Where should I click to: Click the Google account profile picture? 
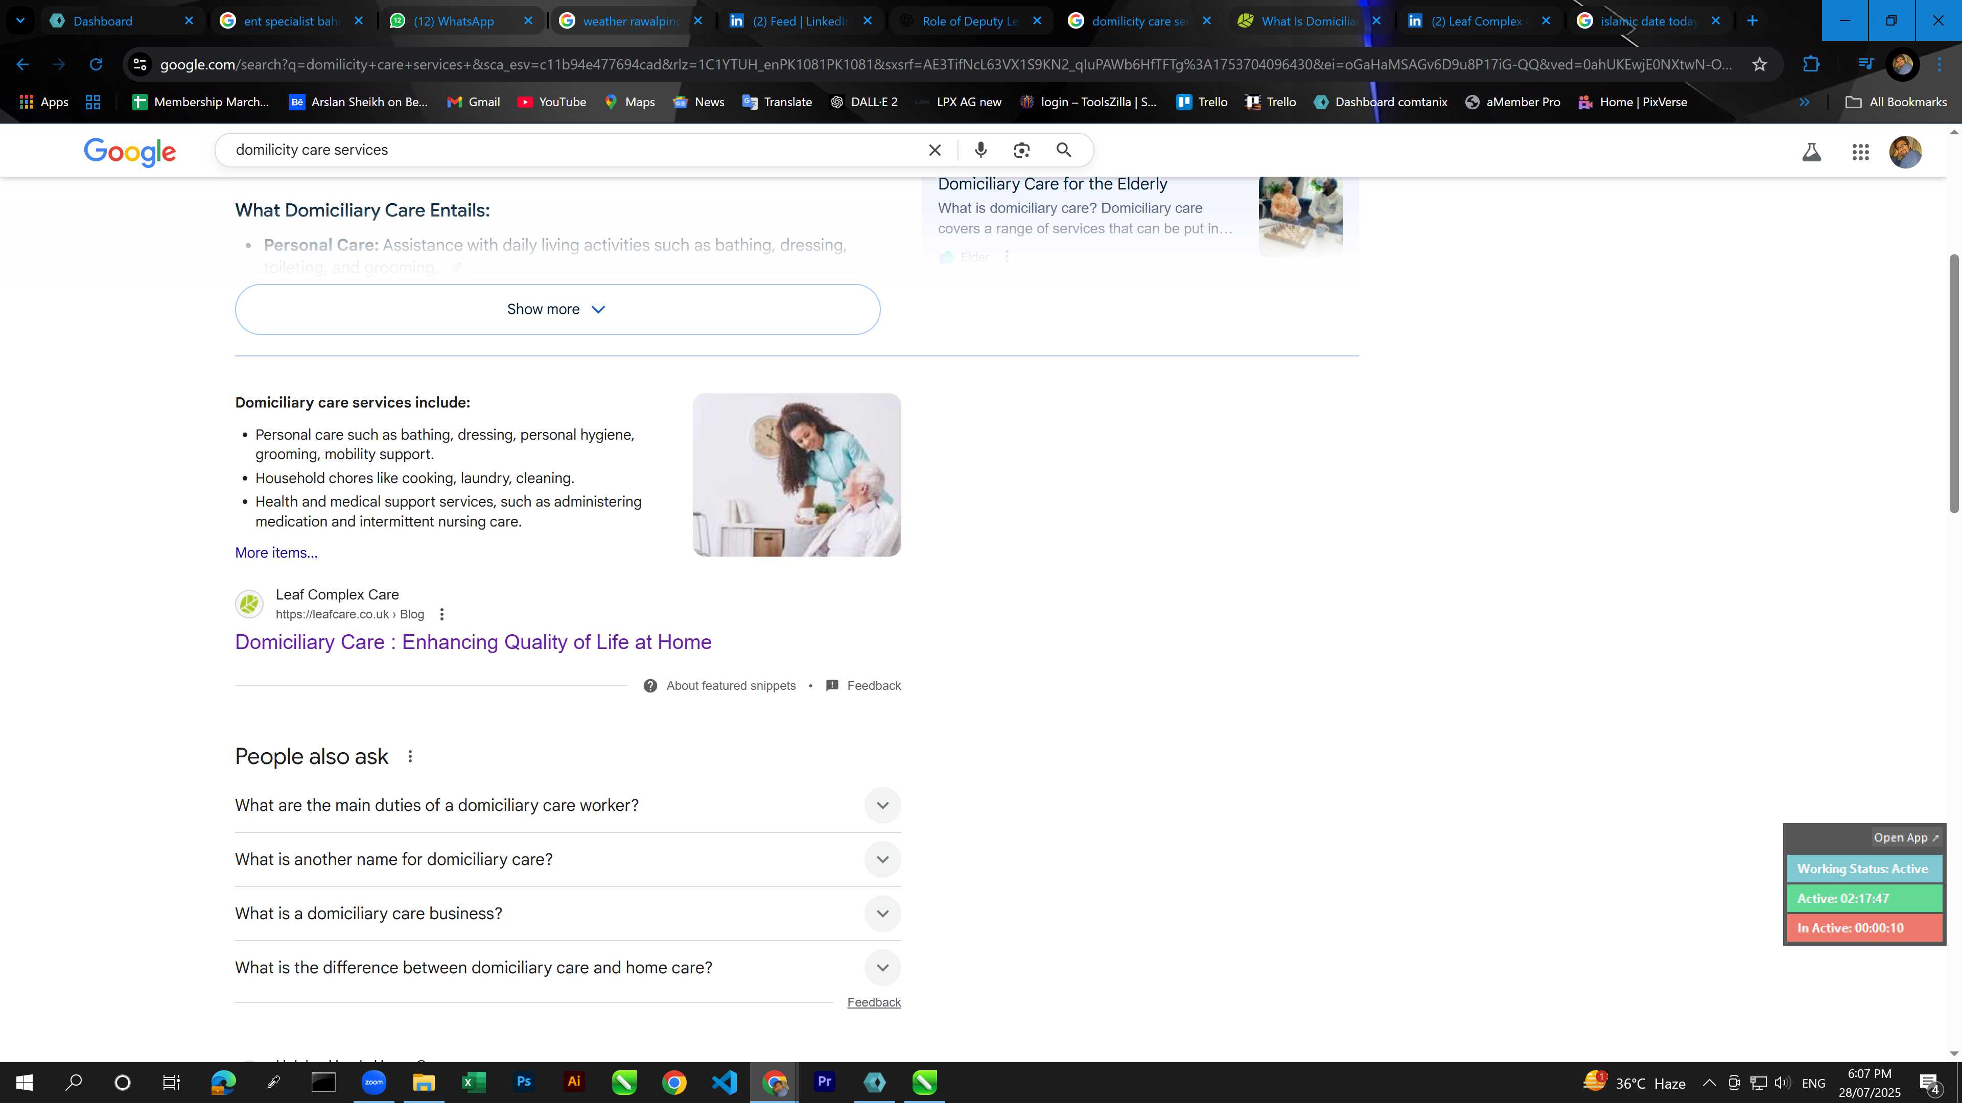point(1906,152)
